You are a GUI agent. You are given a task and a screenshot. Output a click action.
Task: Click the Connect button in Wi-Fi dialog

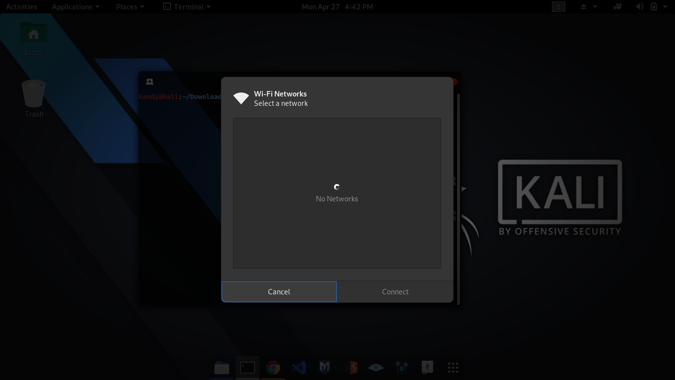pos(395,291)
